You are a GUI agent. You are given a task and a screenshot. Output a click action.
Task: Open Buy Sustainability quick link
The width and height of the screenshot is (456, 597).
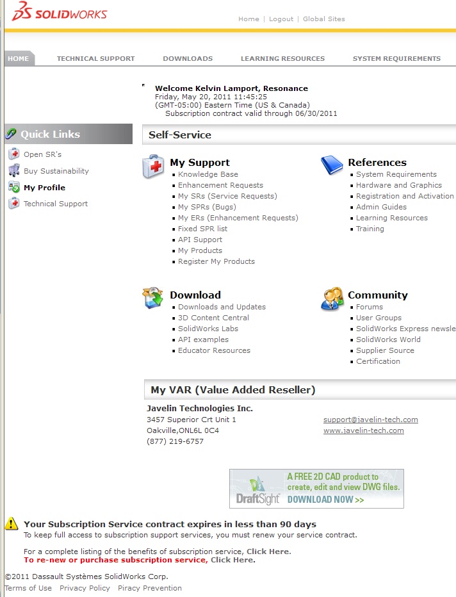pyautogui.click(x=56, y=171)
